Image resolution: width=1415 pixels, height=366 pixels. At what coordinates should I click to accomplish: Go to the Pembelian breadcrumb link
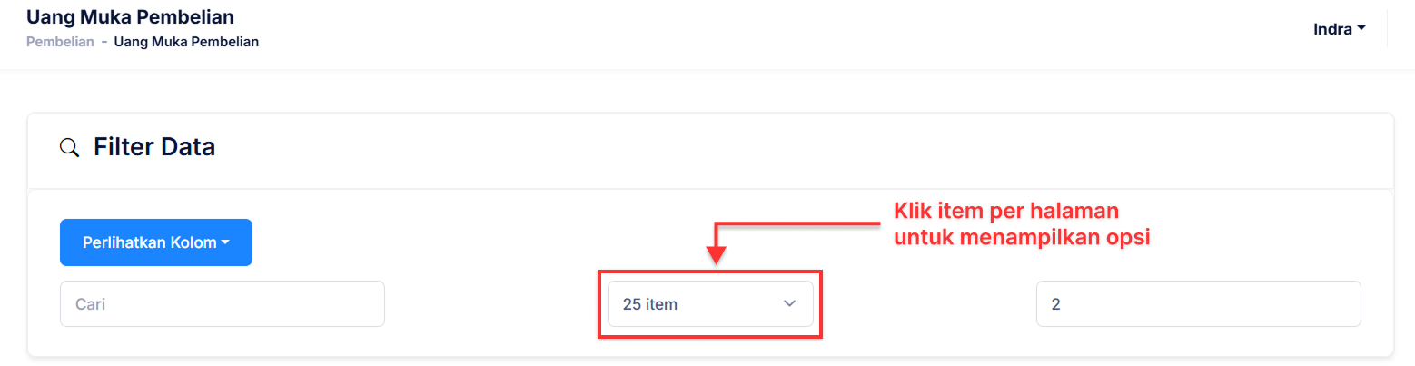tap(60, 42)
